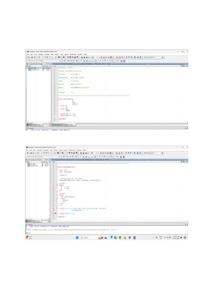Launch Google Chrome from the taskbar

(120, 238)
